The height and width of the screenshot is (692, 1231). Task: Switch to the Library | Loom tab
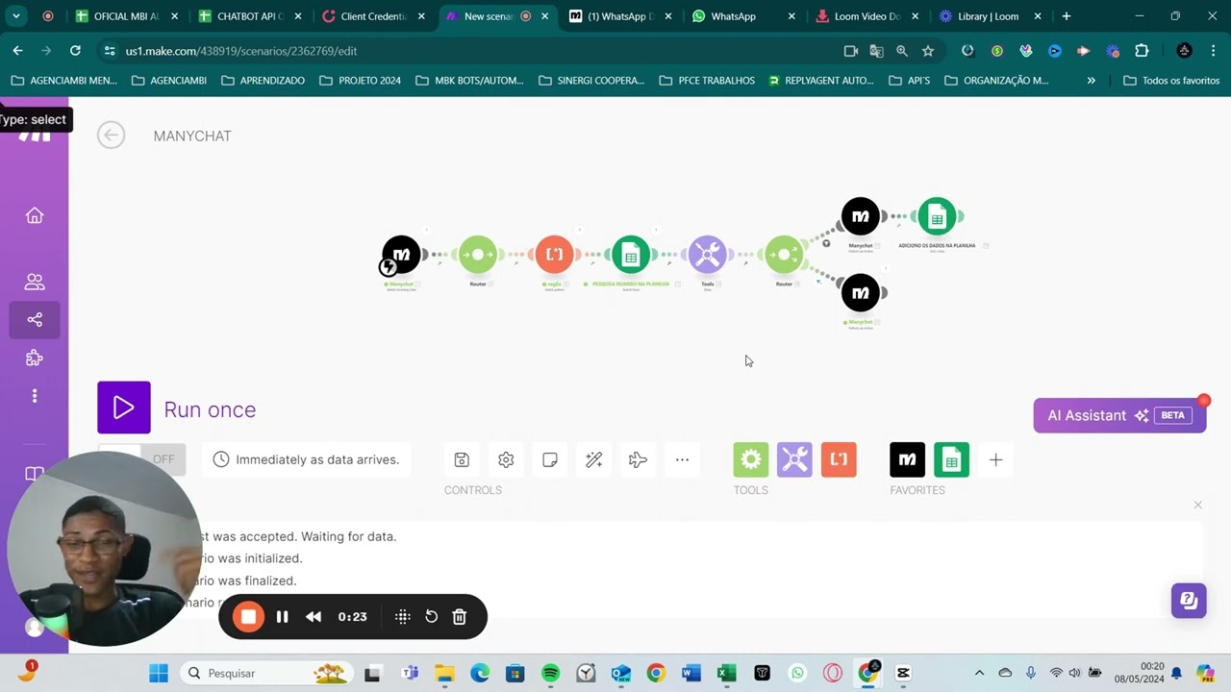pyautogui.click(x=988, y=16)
